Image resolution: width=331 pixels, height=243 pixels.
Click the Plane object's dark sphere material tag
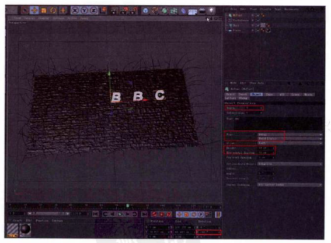(268, 30)
